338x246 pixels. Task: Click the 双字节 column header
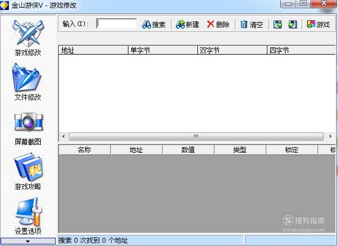point(232,50)
